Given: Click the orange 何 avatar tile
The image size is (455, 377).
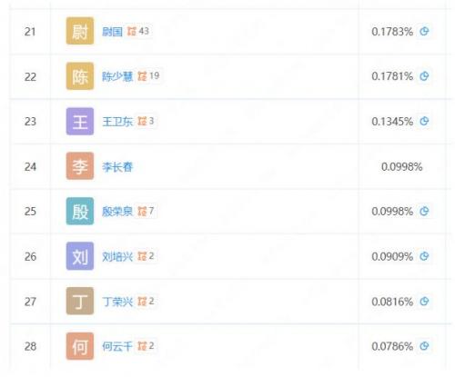Looking at the screenshot, I should [80, 346].
